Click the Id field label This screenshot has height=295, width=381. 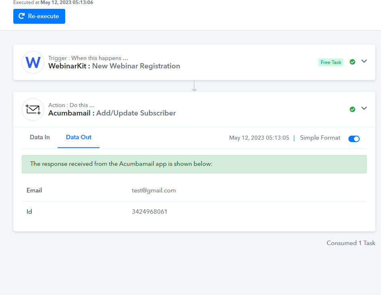coord(29,212)
